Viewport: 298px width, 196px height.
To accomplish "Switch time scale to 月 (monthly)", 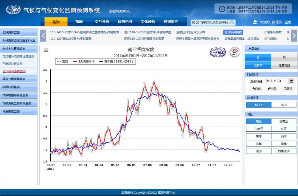I will (284, 57).
